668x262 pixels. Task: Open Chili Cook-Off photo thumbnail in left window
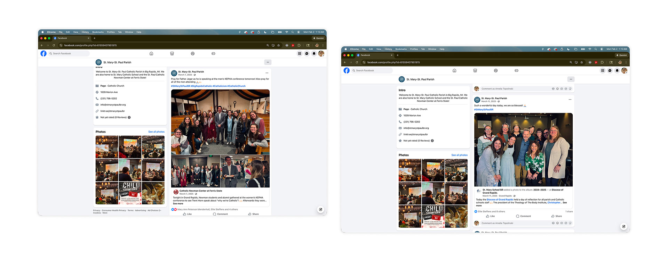pos(130,193)
